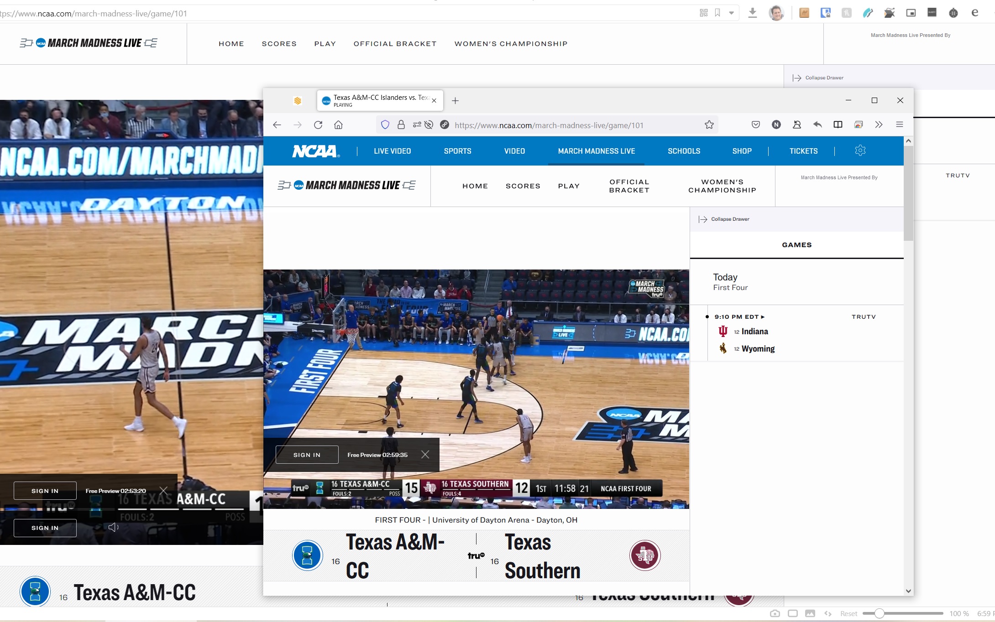Image resolution: width=995 pixels, height=622 pixels.
Task: Go back in the Firefox window
Action: tap(277, 125)
